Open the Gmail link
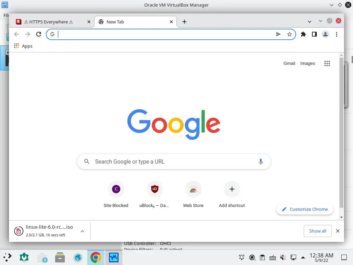This screenshot has height=265, width=353. tap(289, 63)
